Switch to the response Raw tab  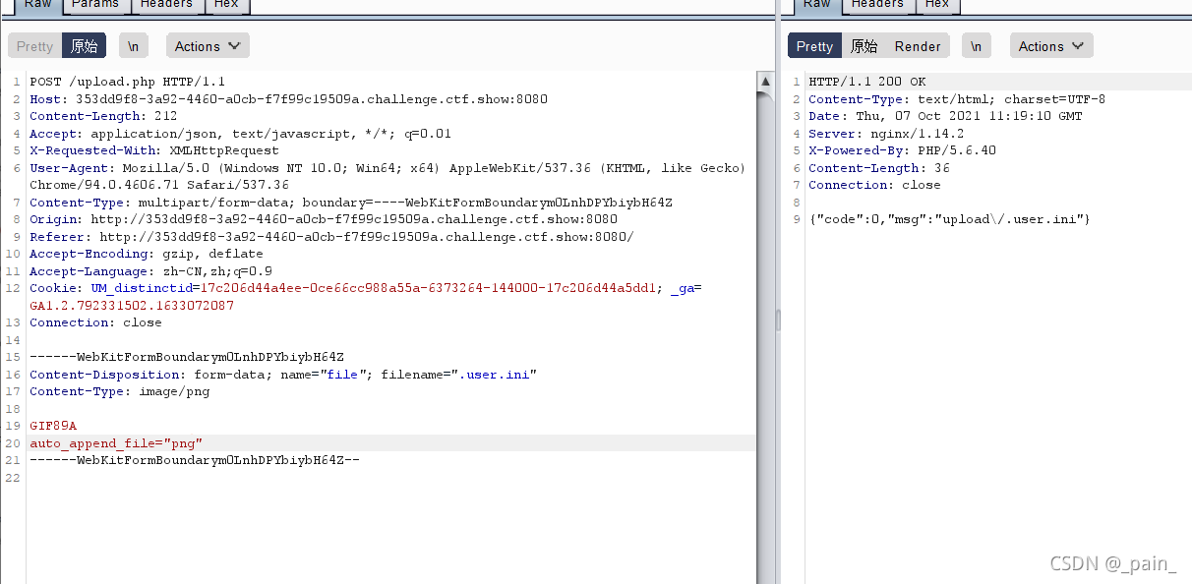[816, 5]
